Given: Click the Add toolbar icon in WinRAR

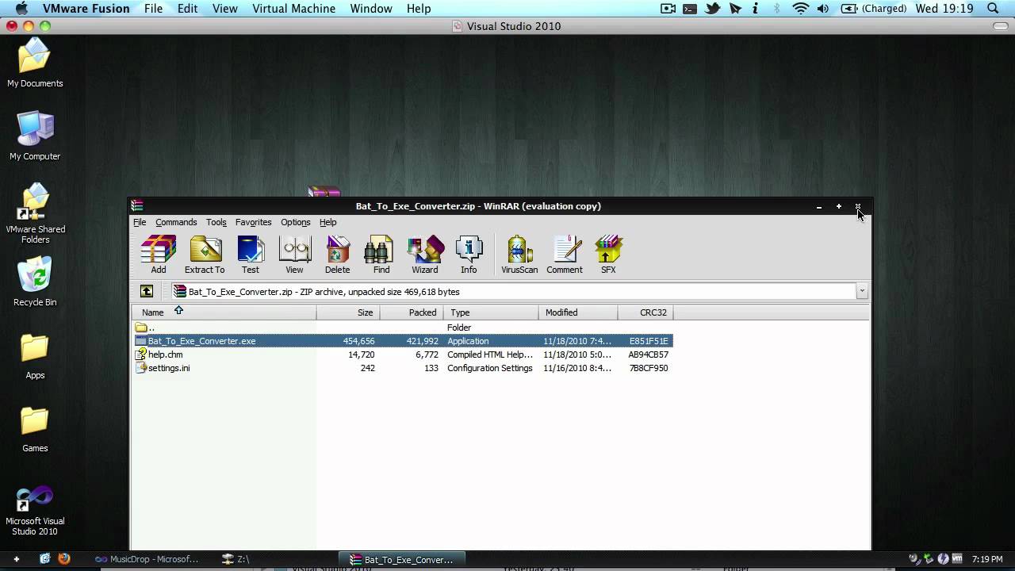Looking at the screenshot, I should 159,255.
